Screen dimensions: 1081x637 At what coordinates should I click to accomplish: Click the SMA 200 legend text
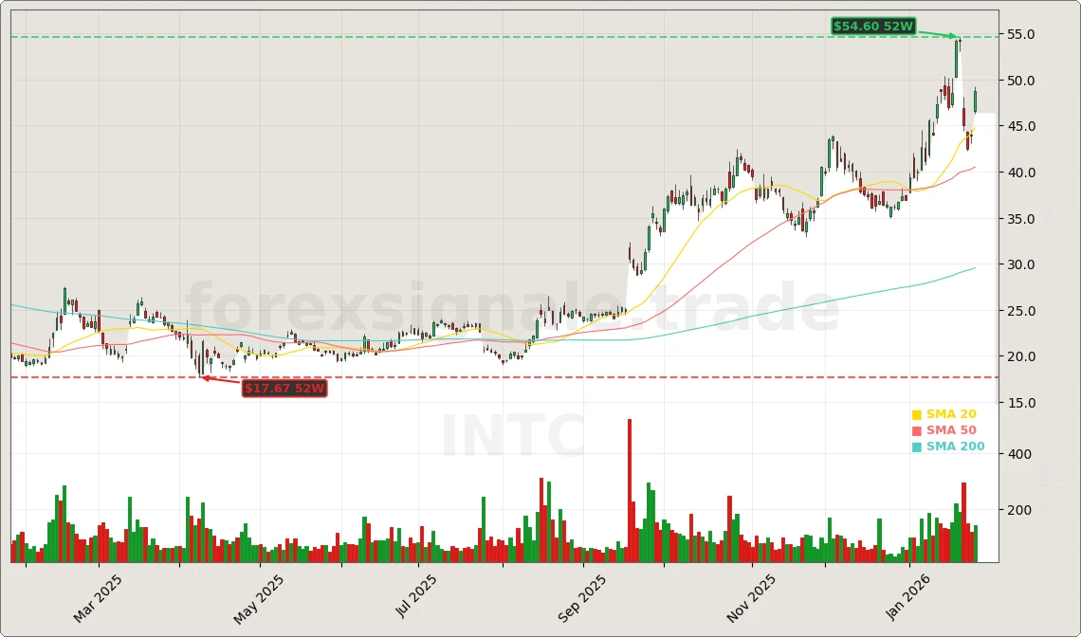pos(955,447)
